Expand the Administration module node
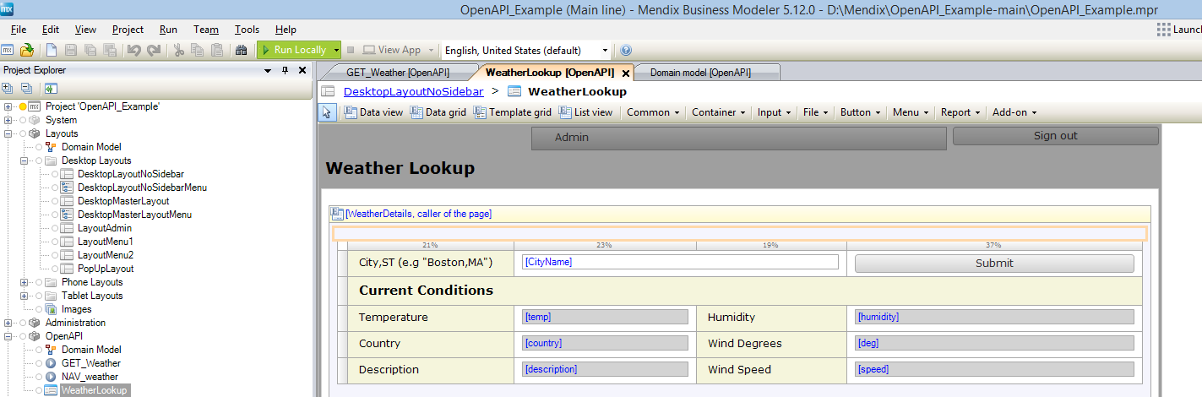The width and height of the screenshot is (1202, 397). 8,323
